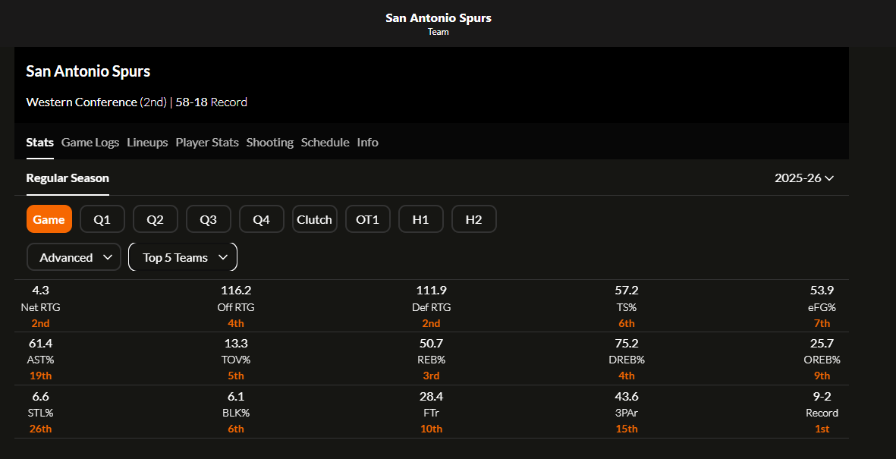Viewport: 896px width, 459px height.
Task: Click the REB% rank 3rd
Action: pyautogui.click(x=432, y=376)
